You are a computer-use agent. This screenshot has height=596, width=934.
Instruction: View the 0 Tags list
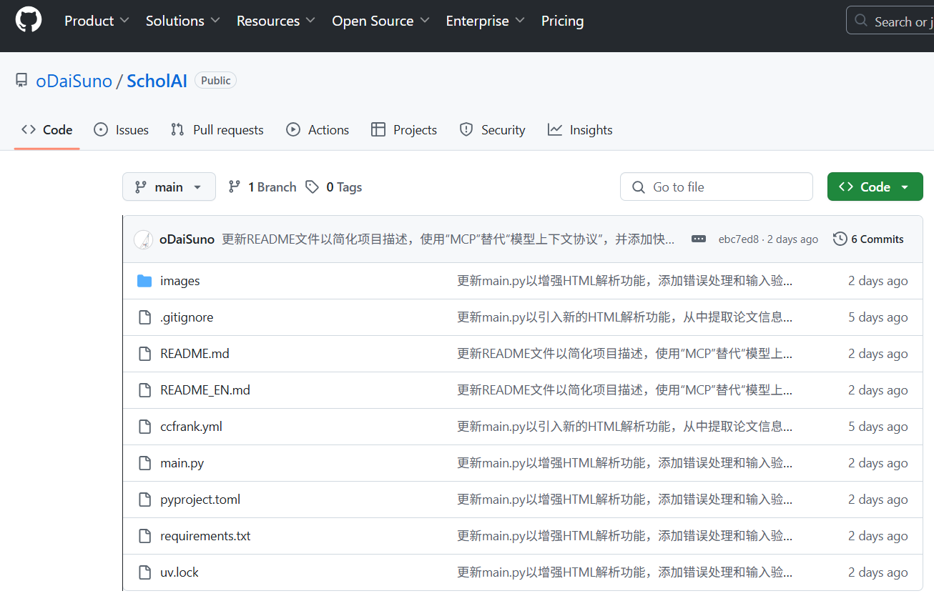coord(334,187)
